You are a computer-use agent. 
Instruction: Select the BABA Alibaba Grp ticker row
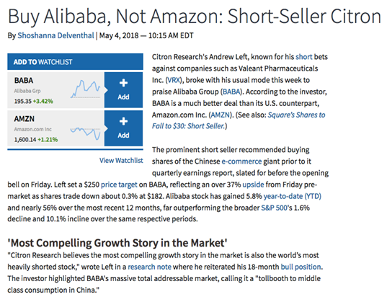click(x=55, y=90)
